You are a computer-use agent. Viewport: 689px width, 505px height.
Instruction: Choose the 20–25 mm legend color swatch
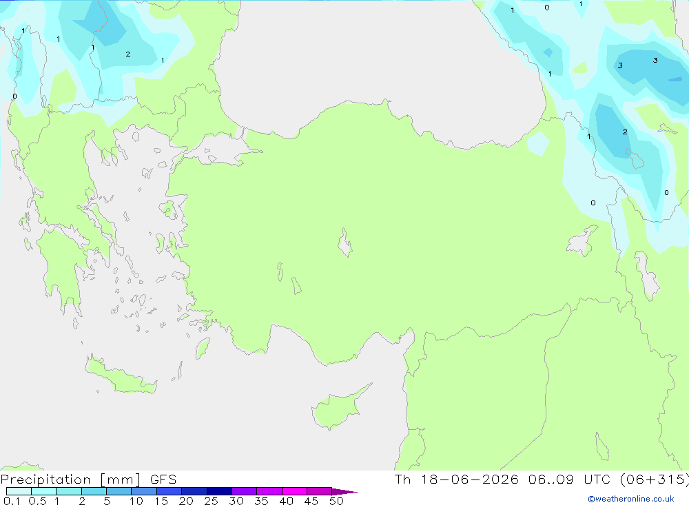coord(194,491)
